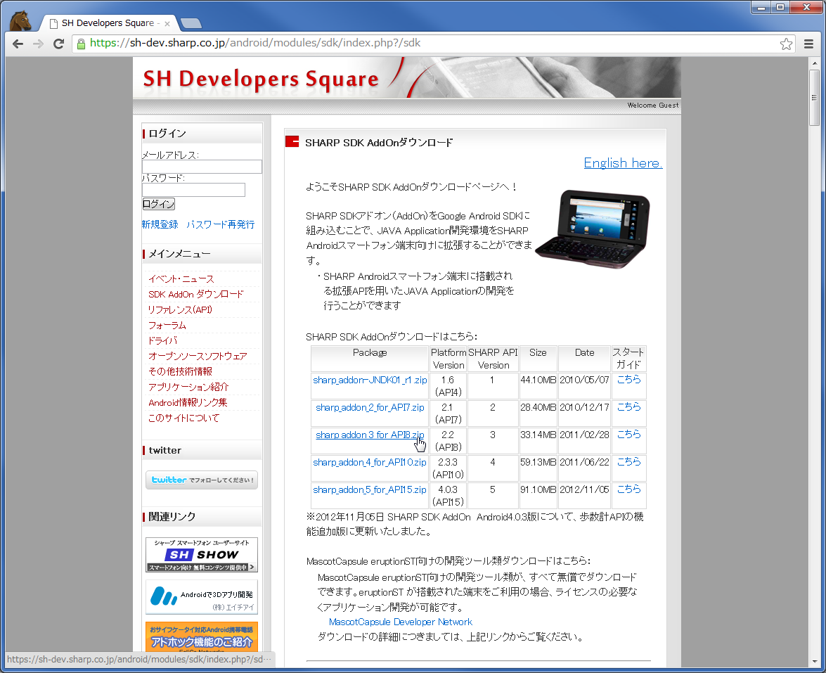826x673 pixels.
Task: Open the Chrome hamburger menu
Action: point(808,44)
